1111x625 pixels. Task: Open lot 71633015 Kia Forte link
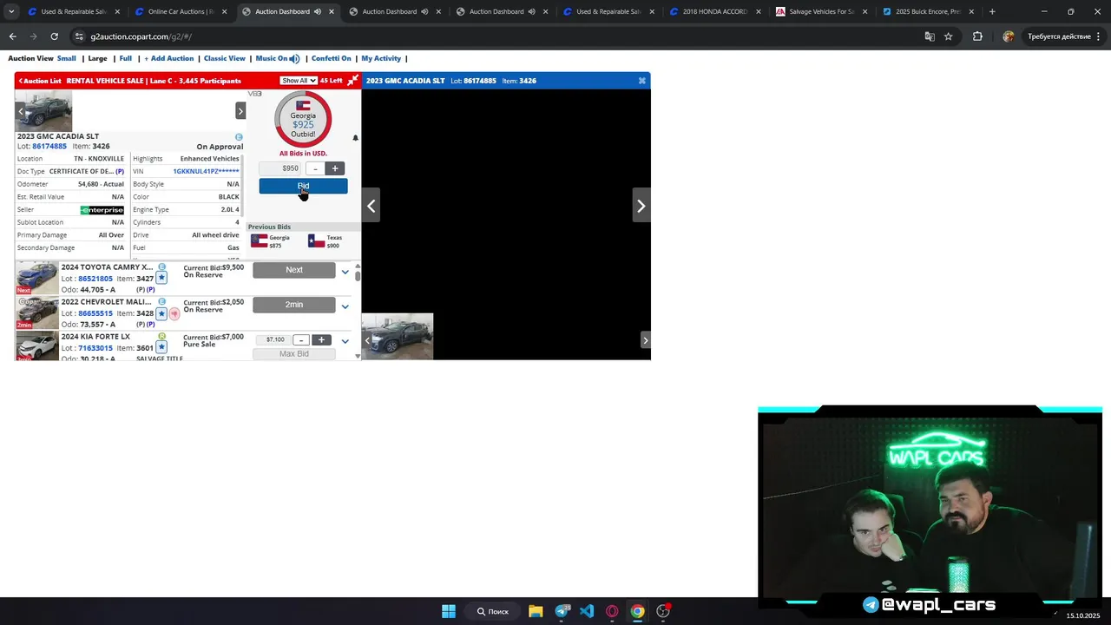pyautogui.click(x=95, y=348)
